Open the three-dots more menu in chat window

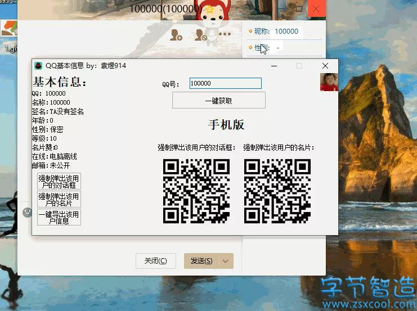click(x=225, y=34)
